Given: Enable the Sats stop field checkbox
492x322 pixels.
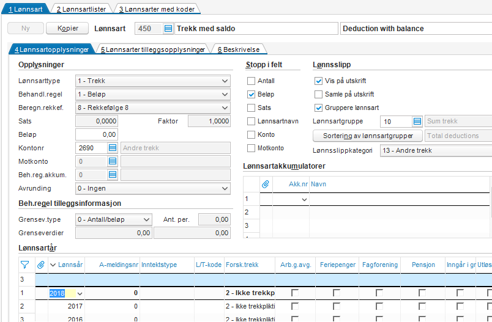Looking at the screenshot, I should click(251, 108).
